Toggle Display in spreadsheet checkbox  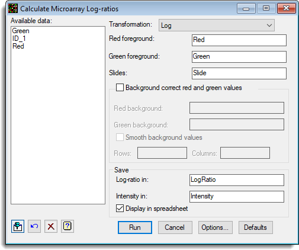tap(120, 209)
